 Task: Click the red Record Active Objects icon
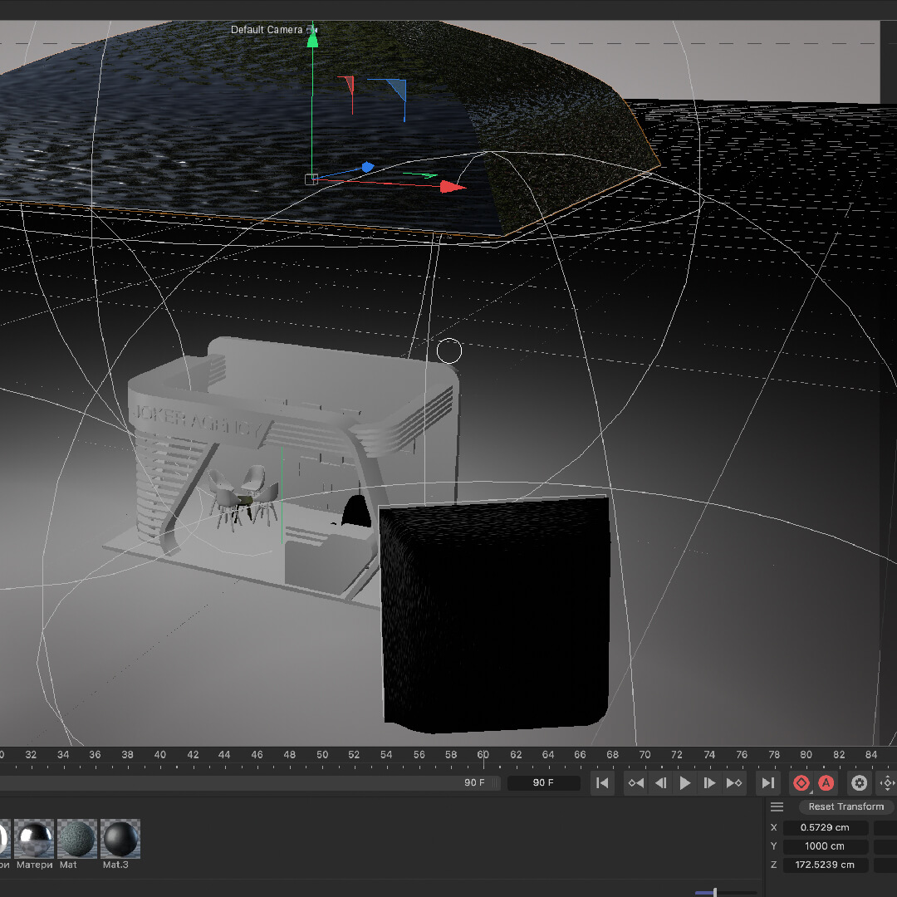tap(801, 782)
